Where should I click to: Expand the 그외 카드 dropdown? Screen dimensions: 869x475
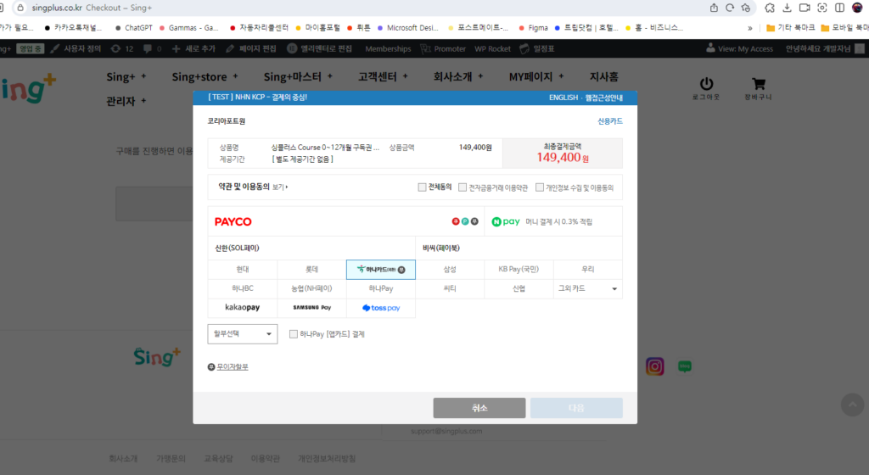click(x=586, y=288)
